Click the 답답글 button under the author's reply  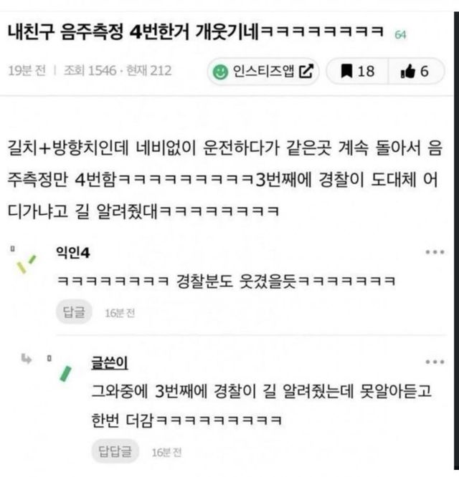(x=115, y=451)
